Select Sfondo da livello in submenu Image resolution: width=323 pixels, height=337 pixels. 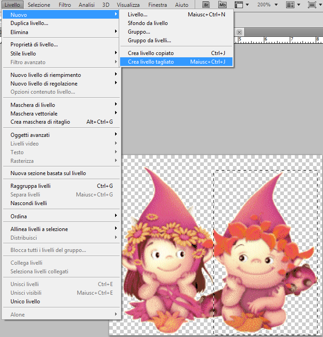pyautogui.click(x=148, y=23)
